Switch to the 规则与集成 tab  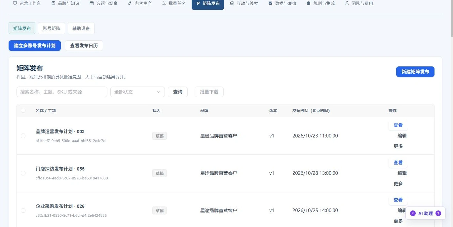[321, 4]
